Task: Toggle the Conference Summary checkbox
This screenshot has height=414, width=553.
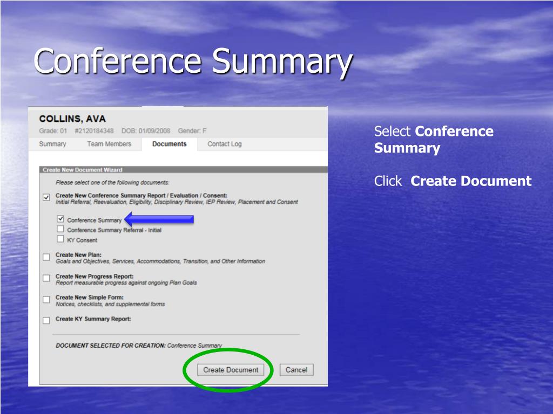Action: tap(60, 219)
